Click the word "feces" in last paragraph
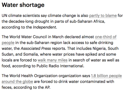Image resolution: width=126 pixels, height=92 pixels. (7, 87)
